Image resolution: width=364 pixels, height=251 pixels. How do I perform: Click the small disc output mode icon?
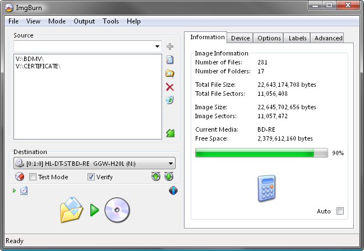[x=24, y=190]
